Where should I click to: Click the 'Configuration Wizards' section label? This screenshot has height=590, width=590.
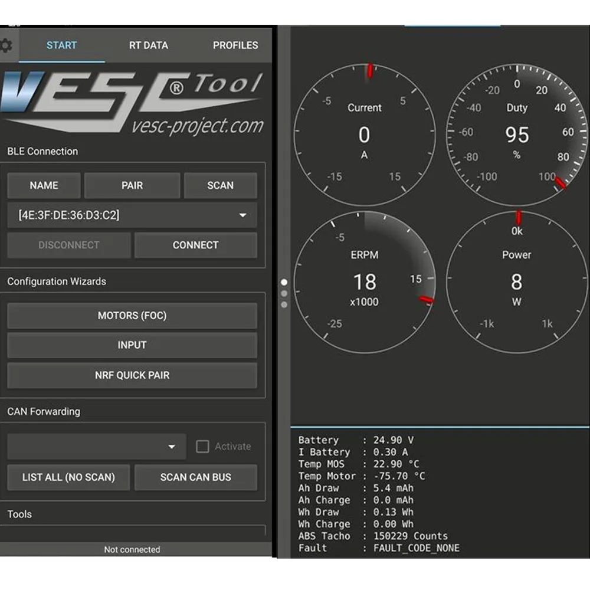pos(57,281)
